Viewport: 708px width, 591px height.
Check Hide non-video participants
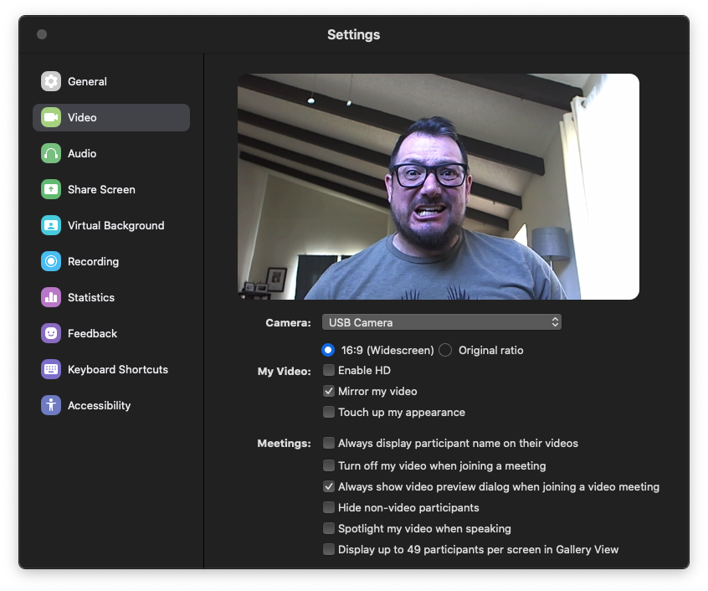pyautogui.click(x=329, y=507)
